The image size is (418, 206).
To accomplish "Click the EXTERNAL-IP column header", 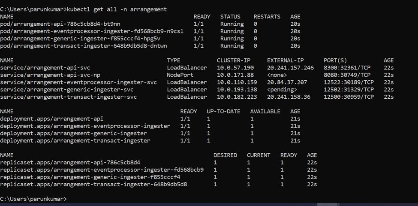I will 285,61.
